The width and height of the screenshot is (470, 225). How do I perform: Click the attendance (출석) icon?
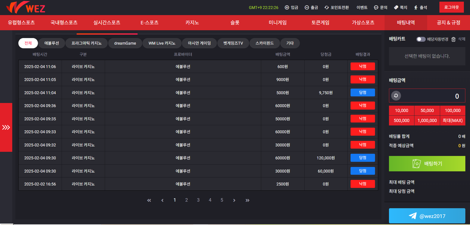click(416, 8)
